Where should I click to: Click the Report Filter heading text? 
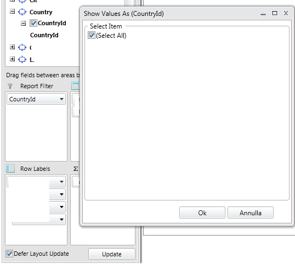pyautogui.click(x=37, y=86)
